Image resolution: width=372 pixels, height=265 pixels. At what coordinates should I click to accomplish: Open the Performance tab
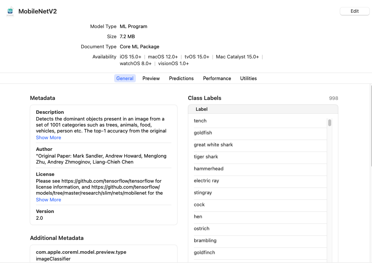coord(217,78)
